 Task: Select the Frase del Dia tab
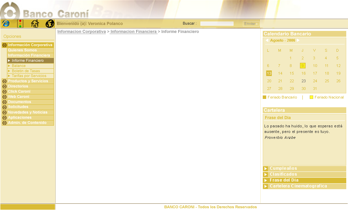click(304, 180)
